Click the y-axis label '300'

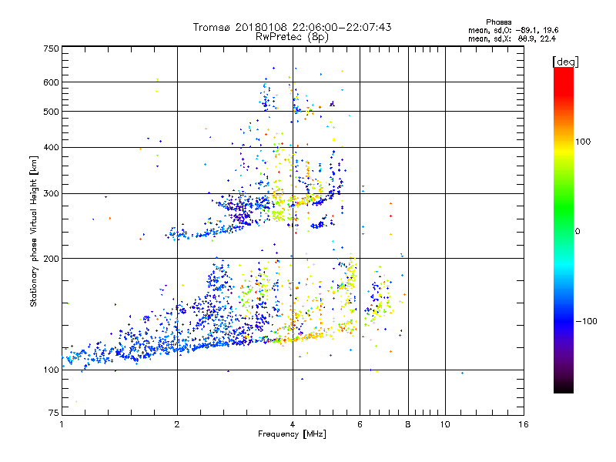click(51, 194)
